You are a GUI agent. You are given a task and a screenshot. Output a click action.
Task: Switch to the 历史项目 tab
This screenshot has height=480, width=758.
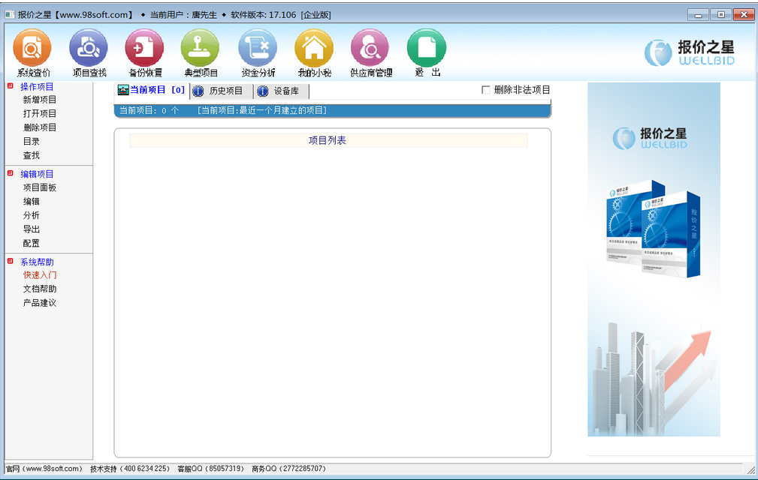coord(222,91)
